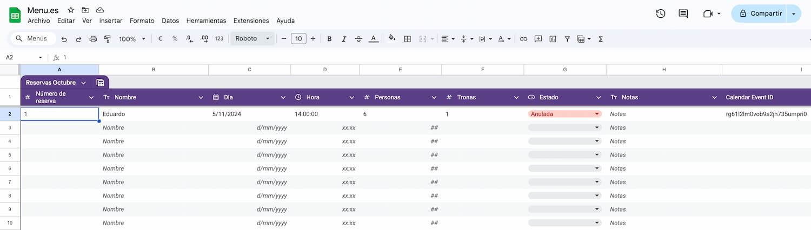Click the font size field showing 10
The width and height of the screenshot is (811, 230).
[x=298, y=39]
